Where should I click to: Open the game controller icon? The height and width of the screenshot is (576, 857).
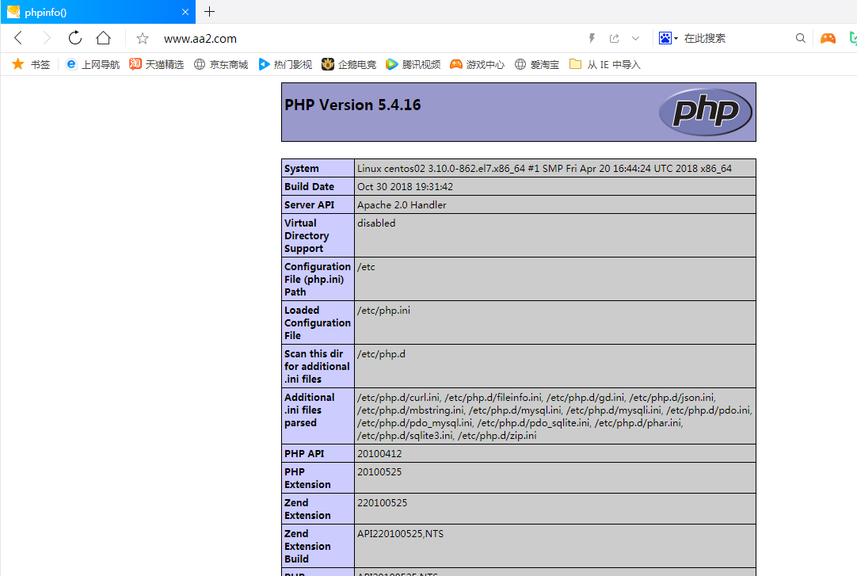click(828, 38)
